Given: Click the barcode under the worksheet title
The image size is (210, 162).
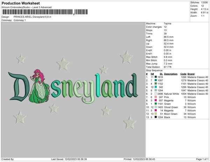Looking at the screenshot, I should [45, 12].
